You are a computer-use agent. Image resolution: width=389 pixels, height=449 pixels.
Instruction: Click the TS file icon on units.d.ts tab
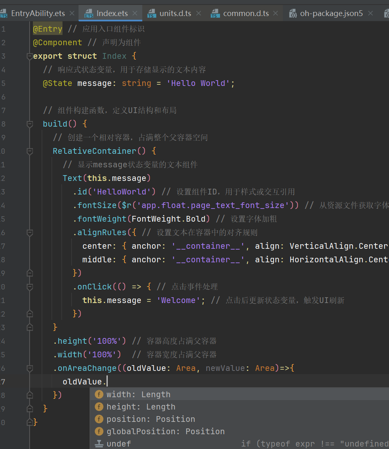click(x=152, y=14)
